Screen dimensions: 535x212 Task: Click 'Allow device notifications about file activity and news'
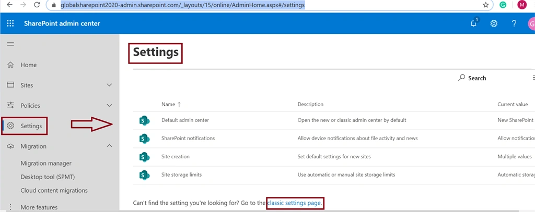[357, 138]
